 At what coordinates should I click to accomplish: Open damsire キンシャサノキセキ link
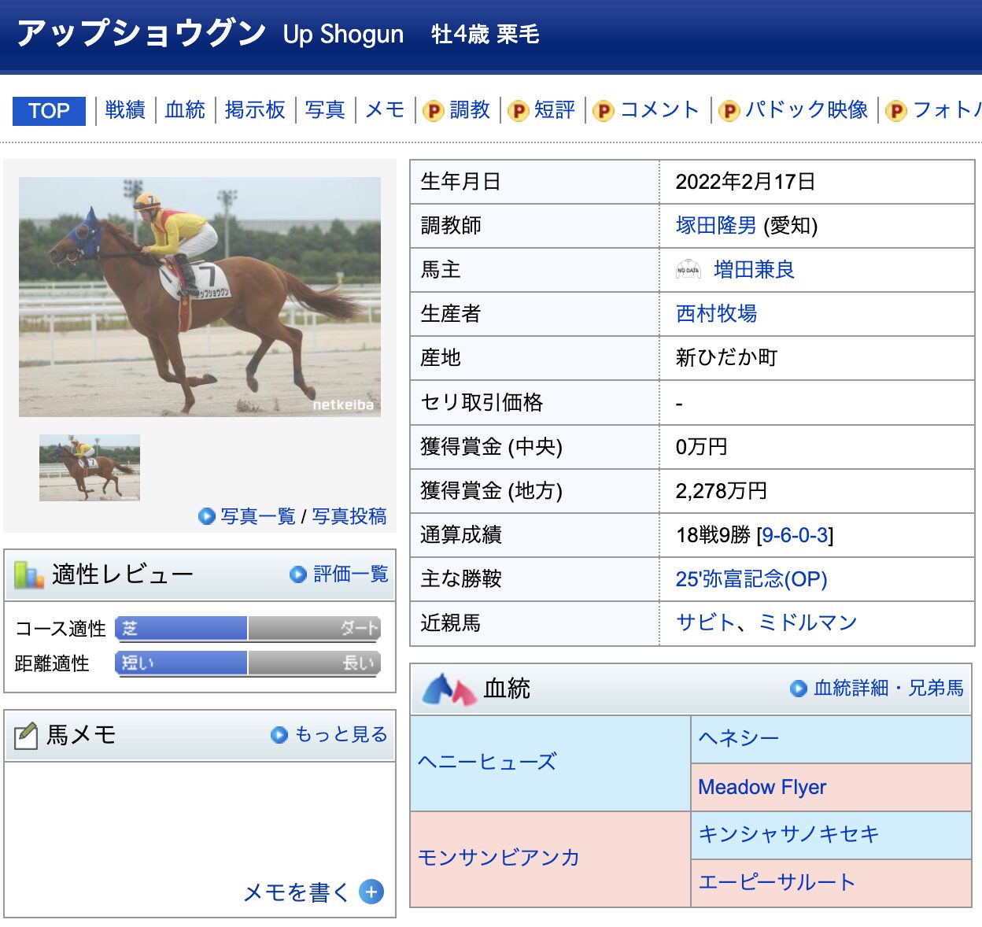[788, 834]
